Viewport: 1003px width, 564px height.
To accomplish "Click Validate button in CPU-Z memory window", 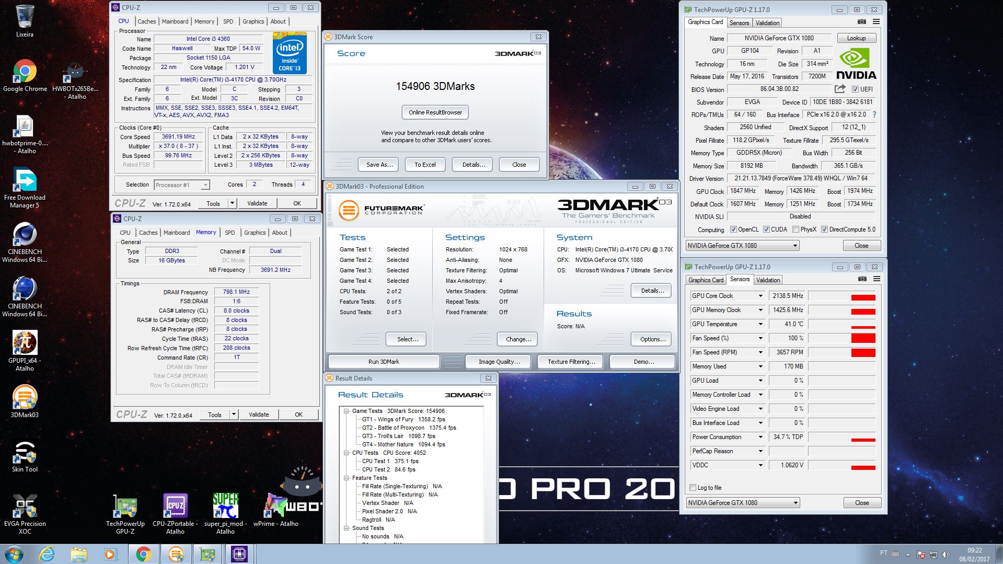I will pos(259,415).
